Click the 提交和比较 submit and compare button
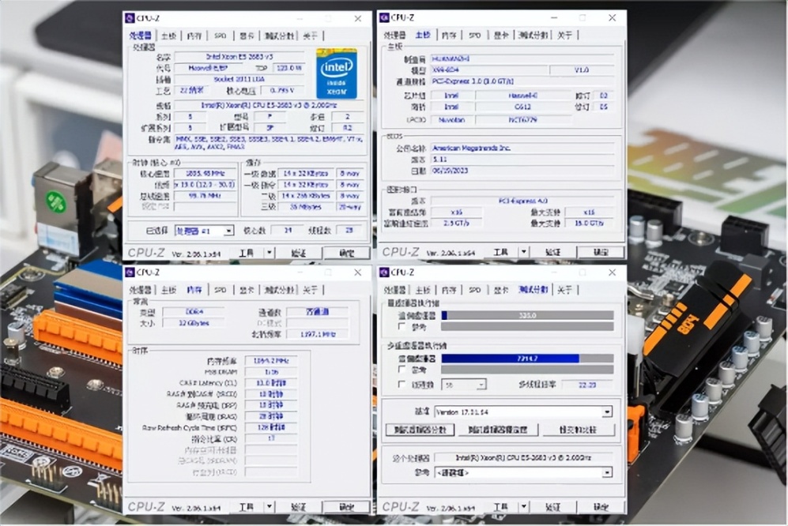Image resolution: width=788 pixels, height=526 pixels. 578,430
